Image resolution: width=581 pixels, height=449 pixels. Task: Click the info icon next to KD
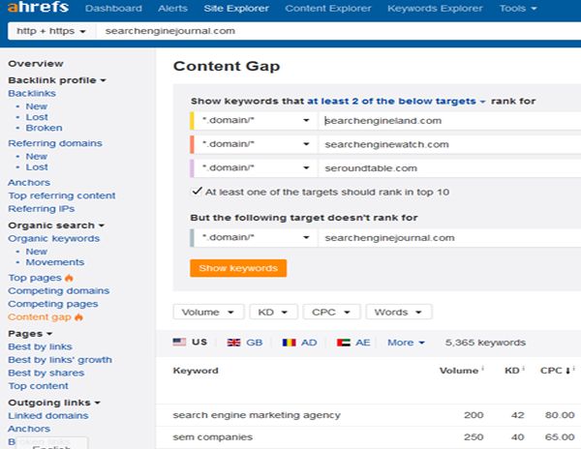pyautogui.click(x=524, y=370)
